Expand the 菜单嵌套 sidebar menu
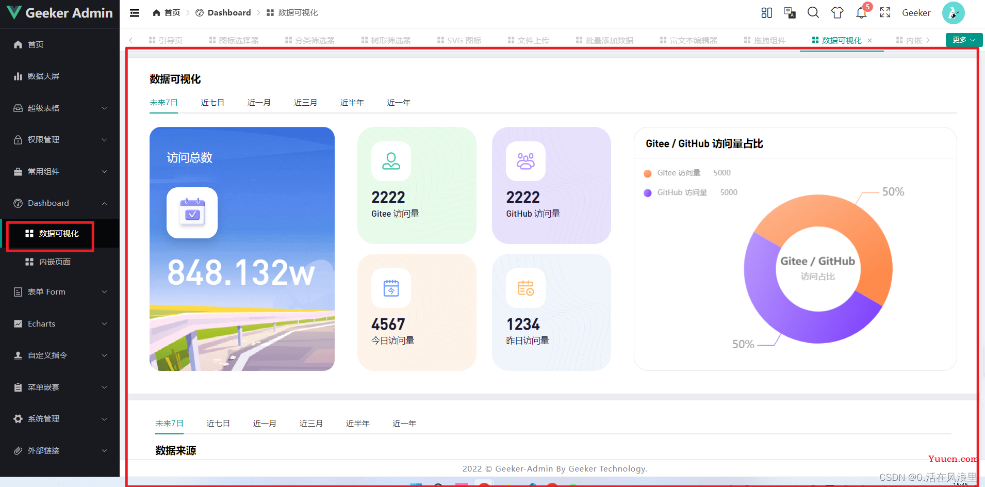 60,387
